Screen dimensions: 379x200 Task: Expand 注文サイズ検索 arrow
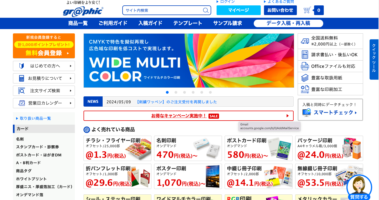point(71,91)
